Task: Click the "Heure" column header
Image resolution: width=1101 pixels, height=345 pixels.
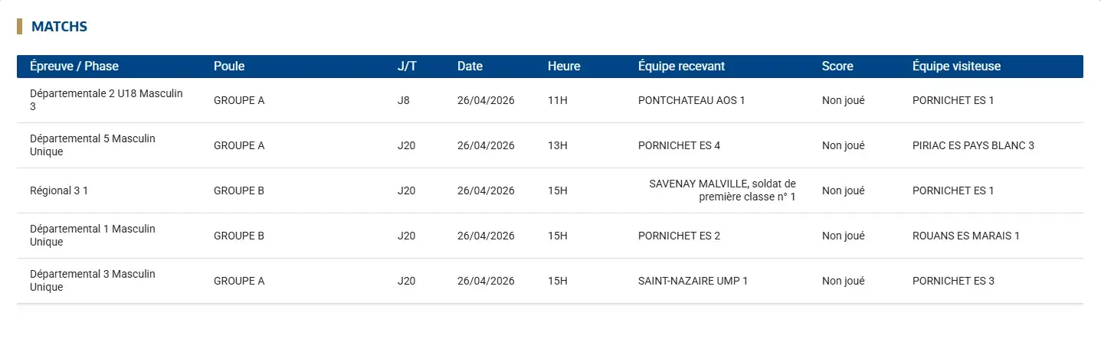Action: (x=564, y=67)
